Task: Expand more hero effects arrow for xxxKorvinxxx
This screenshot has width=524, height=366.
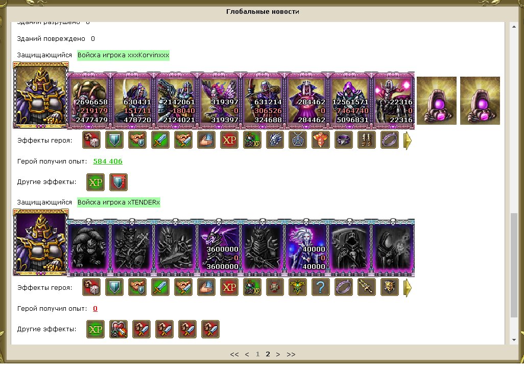Action: tap(408, 141)
